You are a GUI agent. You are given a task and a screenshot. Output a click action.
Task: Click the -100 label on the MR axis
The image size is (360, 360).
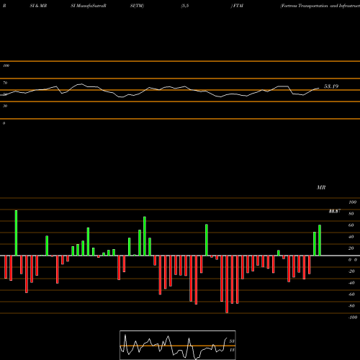tap(353, 318)
